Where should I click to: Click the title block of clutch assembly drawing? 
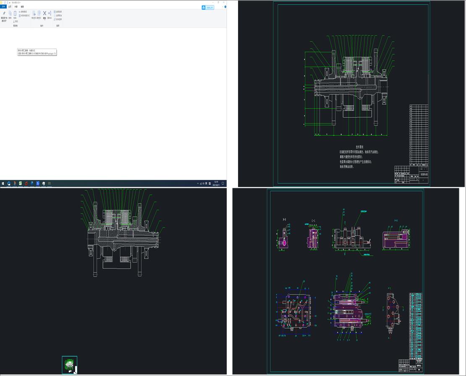point(411,174)
